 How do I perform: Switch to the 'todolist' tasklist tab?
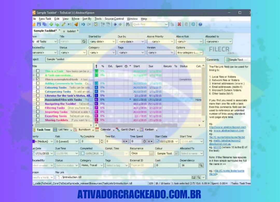click(x=71, y=31)
